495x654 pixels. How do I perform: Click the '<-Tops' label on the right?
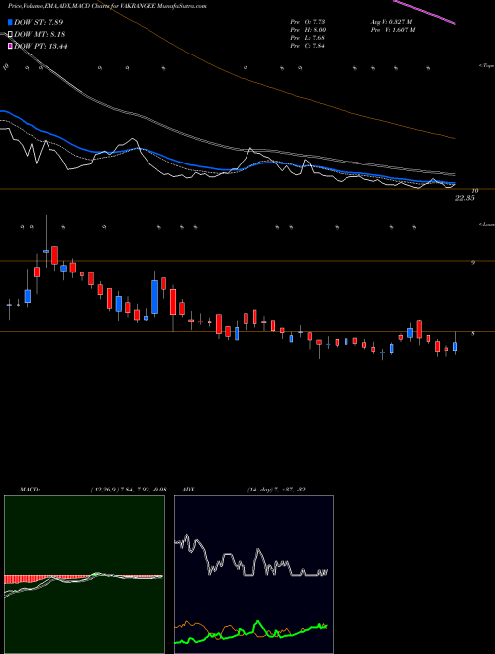point(486,66)
